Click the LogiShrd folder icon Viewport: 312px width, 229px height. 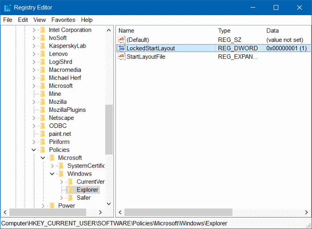click(43, 62)
